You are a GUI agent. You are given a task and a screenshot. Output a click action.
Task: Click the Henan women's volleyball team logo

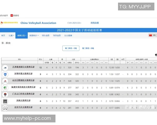5,101
